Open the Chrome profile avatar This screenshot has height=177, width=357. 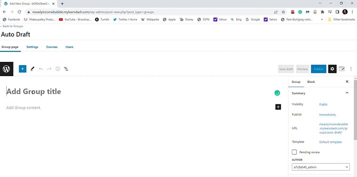[x=345, y=12]
